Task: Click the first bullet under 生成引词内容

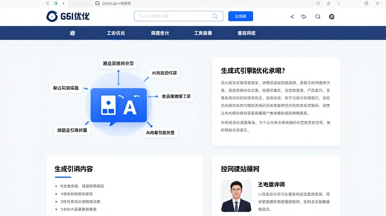Action: tap(82, 186)
